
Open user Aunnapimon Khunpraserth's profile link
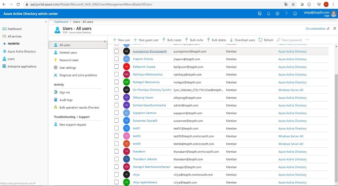point(150,51)
